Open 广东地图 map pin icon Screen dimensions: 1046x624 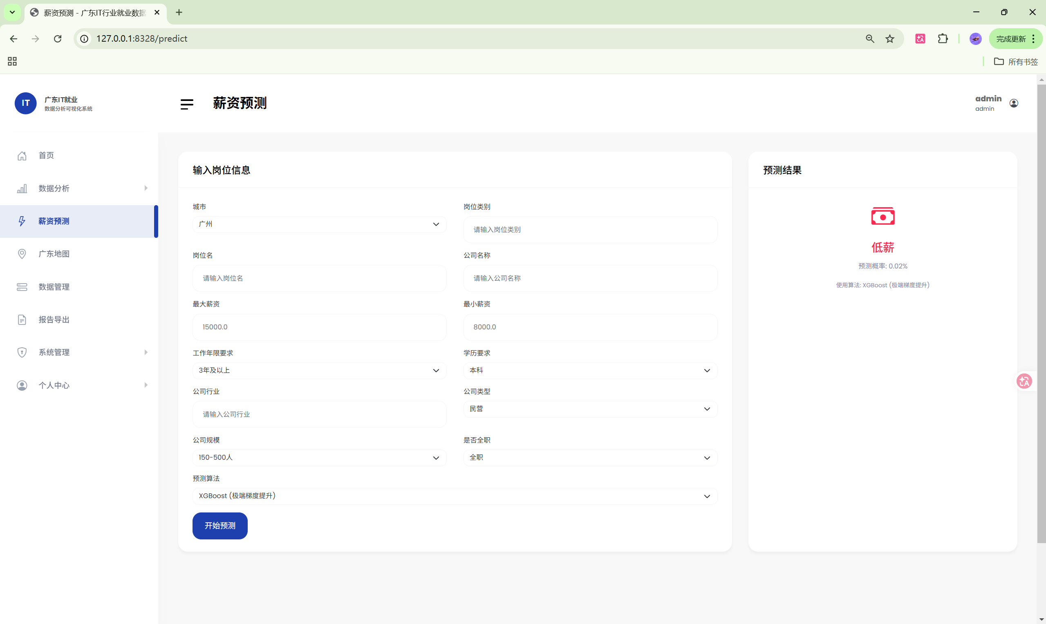[x=22, y=253]
